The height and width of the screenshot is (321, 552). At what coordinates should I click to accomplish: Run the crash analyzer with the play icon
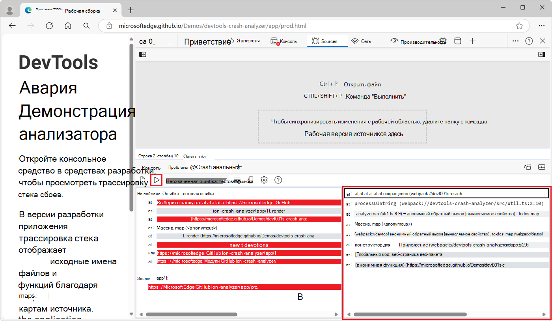pyautogui.click(x=157, y=179)
